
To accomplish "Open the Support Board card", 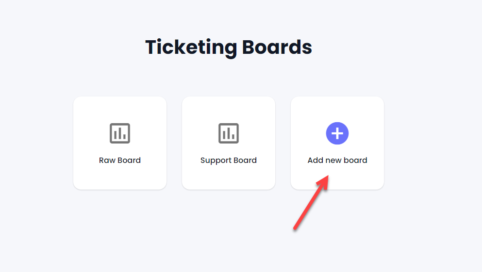I will (x=229, y=143).
